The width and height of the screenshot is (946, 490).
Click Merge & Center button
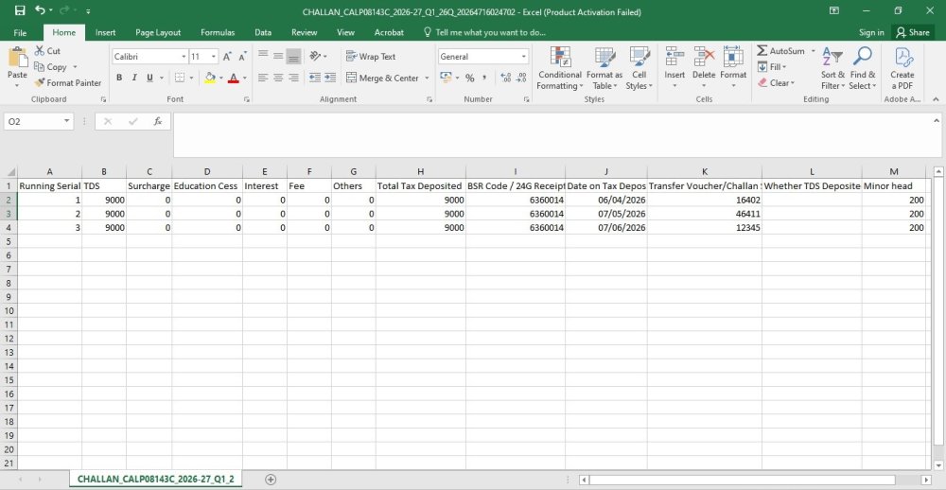pos(382,78)
